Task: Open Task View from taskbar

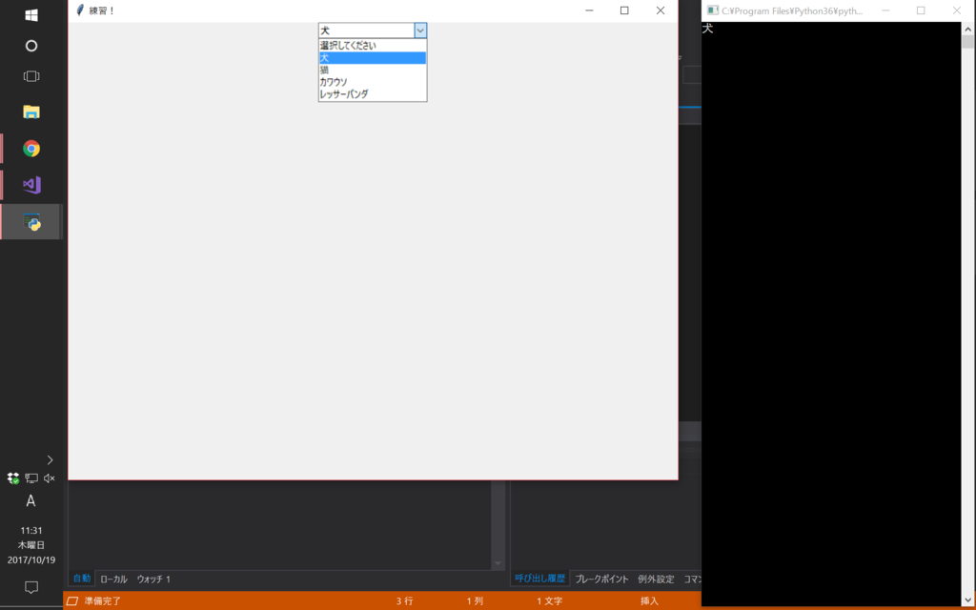Action: pyautogui.click(x=31, y=76)
